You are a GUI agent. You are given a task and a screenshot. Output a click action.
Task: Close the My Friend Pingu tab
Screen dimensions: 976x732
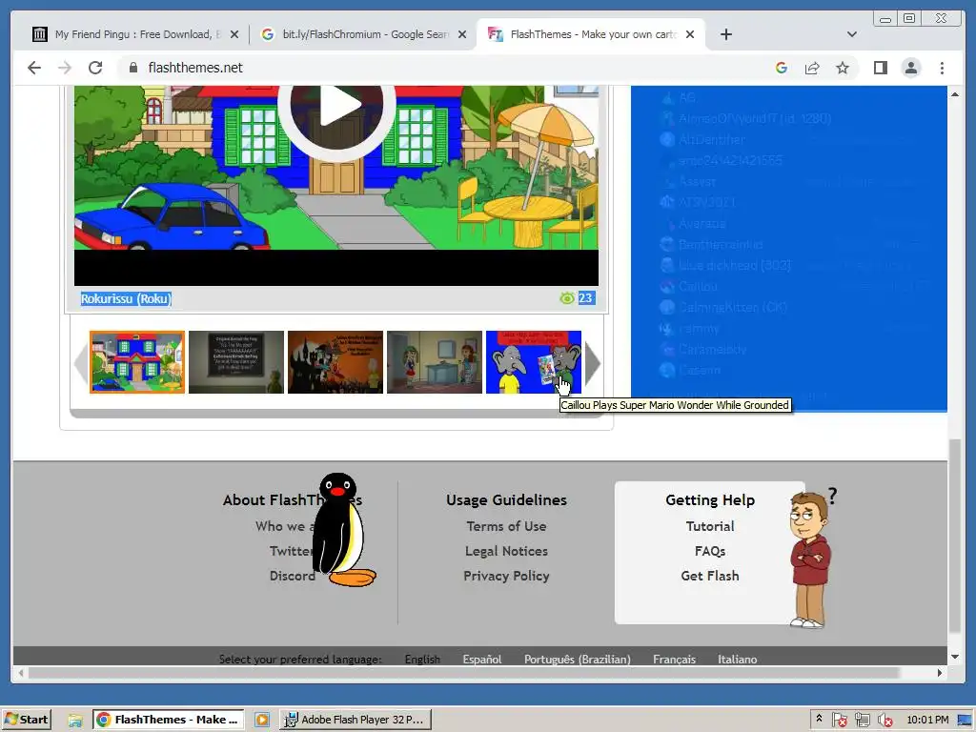[x=234, y=34]
